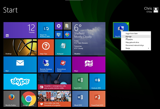Launch Remote Desktop Connection tile
The width and height of the screenshot is (160, 109).
pos(46,65)
